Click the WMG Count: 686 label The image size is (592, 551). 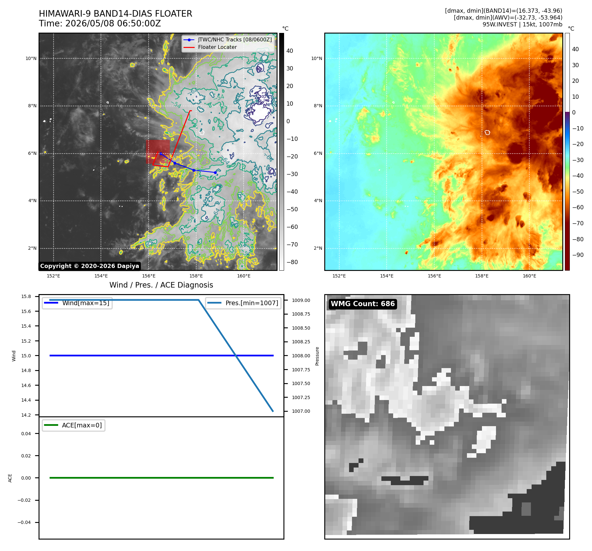363,304
